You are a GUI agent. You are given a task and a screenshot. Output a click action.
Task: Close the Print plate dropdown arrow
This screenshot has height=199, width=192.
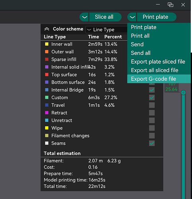tap(132, 17)
